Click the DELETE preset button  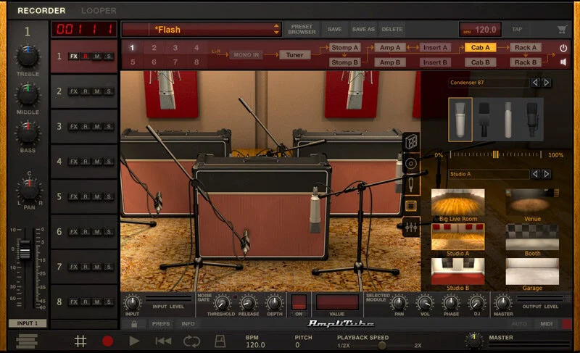[391, 29]
